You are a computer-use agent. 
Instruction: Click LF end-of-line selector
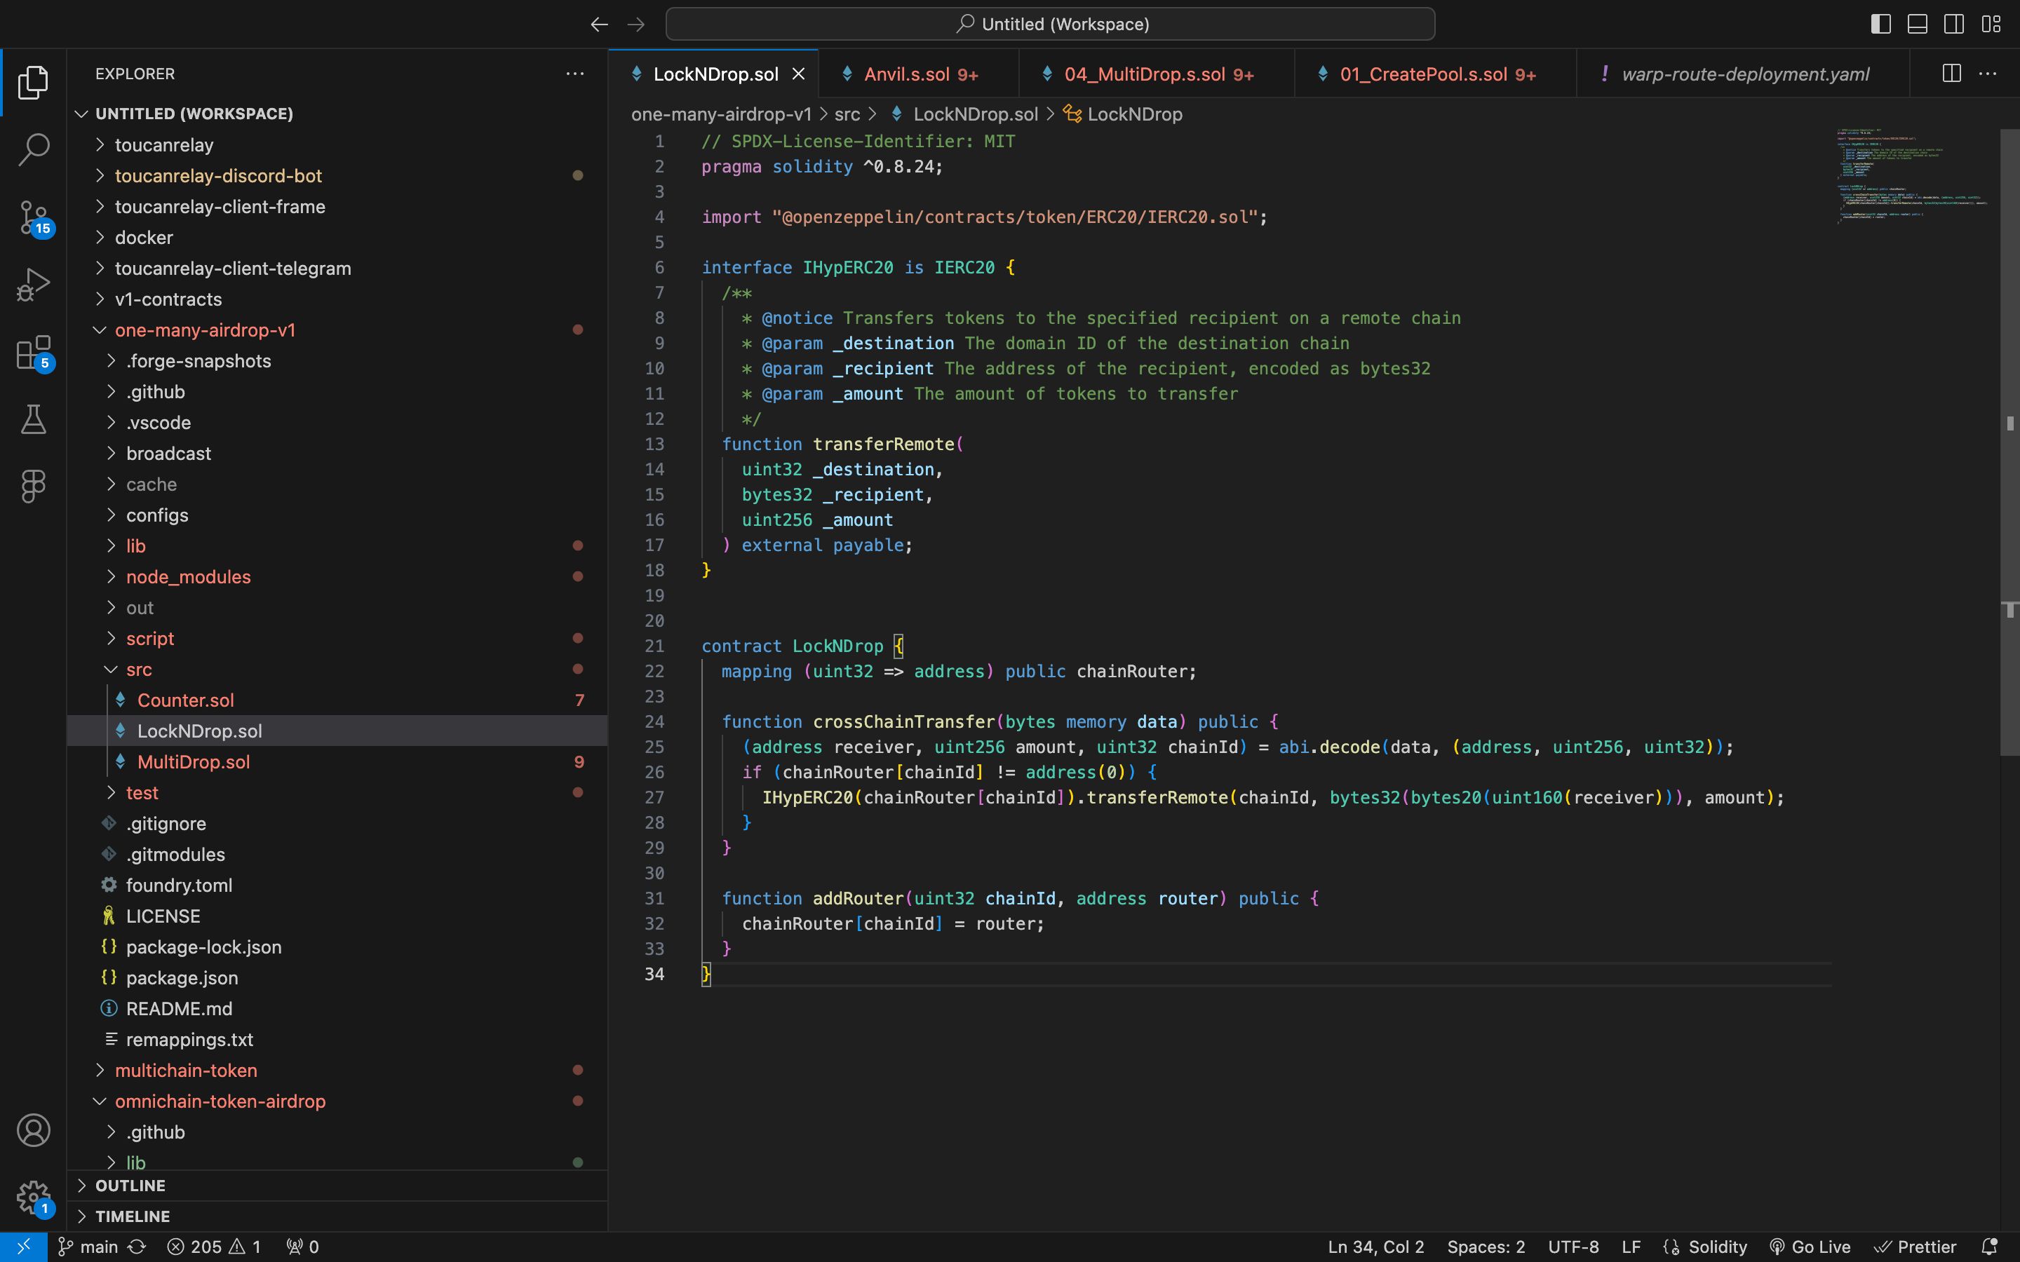(x=1631, y=1246)
